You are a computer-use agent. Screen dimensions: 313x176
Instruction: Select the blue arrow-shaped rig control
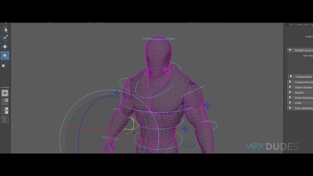(190, 144)
